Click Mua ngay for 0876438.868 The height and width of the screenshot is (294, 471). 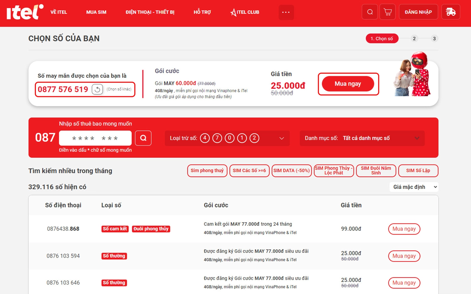(404, 229)
